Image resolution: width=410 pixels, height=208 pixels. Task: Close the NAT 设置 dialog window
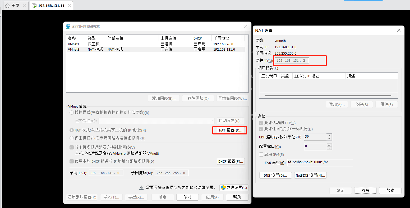pyautogui.click(x=399, y=31)
